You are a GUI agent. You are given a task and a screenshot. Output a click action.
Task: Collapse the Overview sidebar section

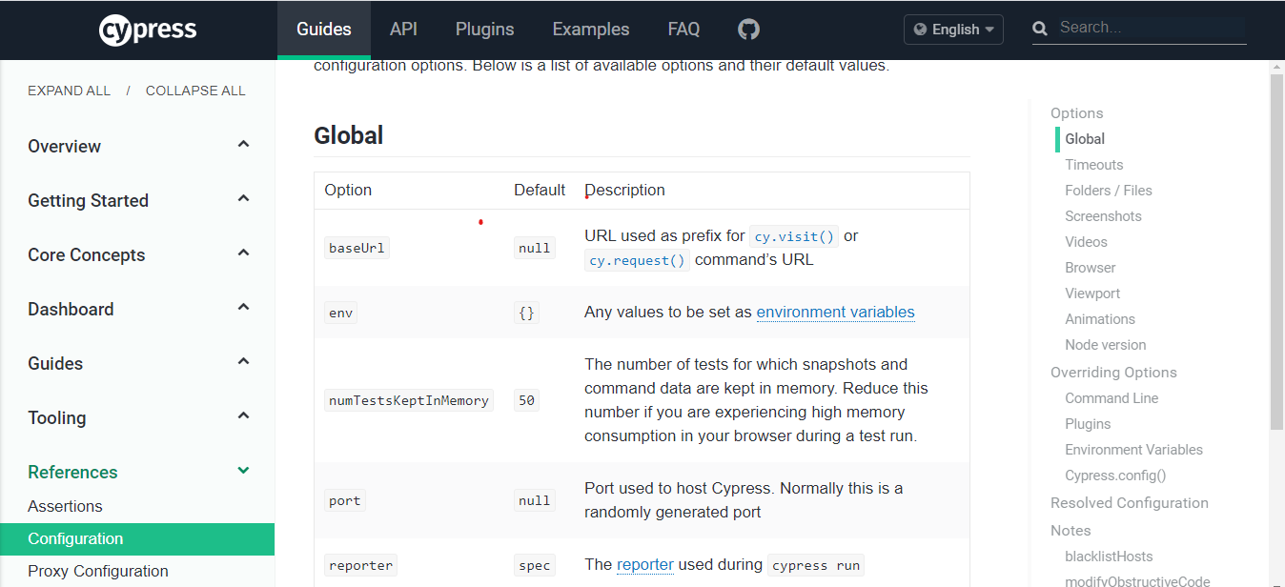tap(243, 145)
